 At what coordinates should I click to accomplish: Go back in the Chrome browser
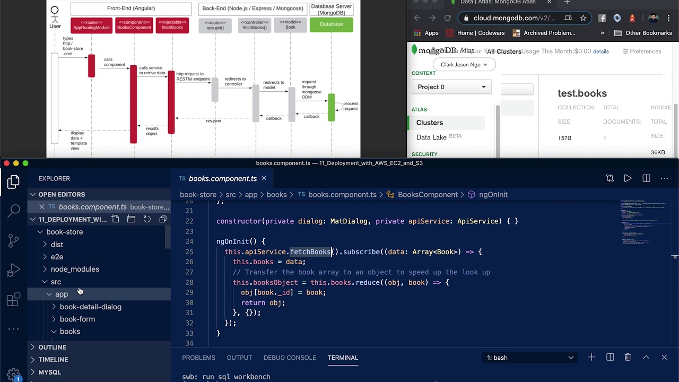click(417, 18)
